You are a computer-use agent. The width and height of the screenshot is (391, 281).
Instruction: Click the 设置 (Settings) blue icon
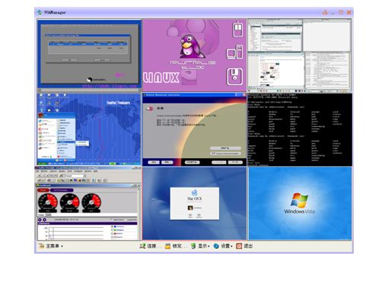coord(216,246)
